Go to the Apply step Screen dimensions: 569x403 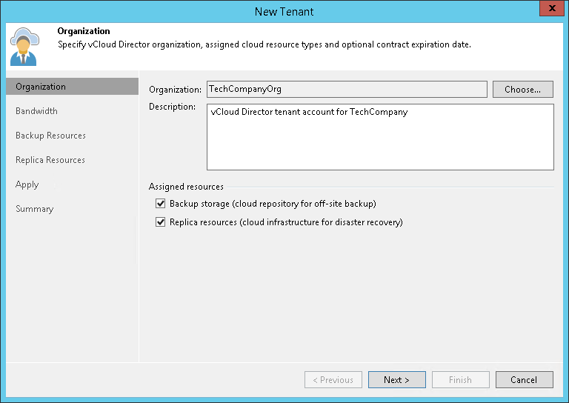[27, 184]
